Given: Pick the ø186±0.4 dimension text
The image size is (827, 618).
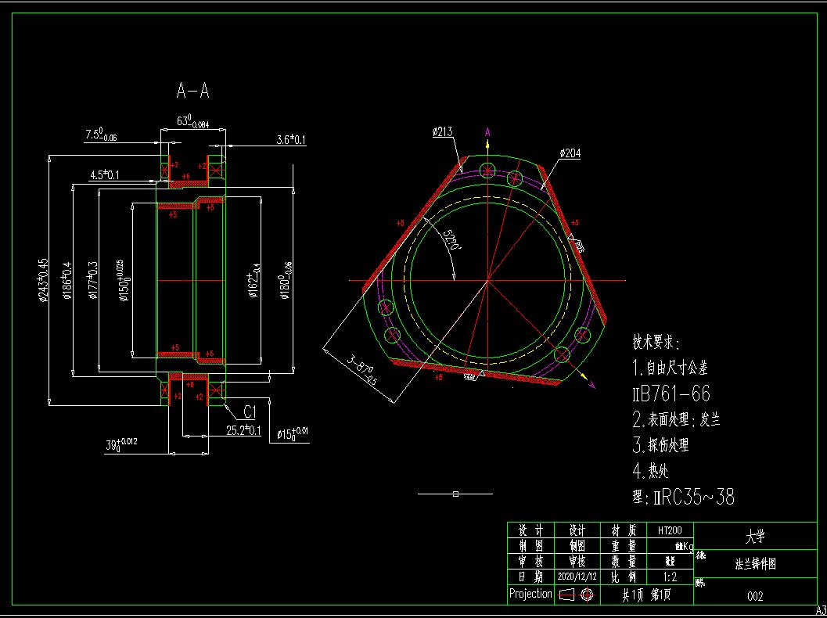Looking at the screenshot, I should [x=67, y=281].
